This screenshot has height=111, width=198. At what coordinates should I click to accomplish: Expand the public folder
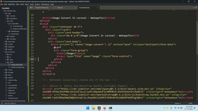click(x=4, y=49)
